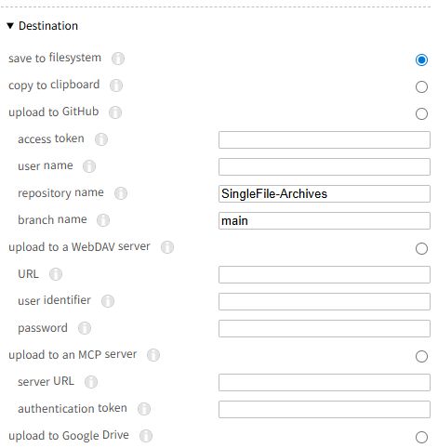Image resolution: width=438 pixels, height=448 pixels.
Task: Open help icon for WebDAV server upload
Action: pyautogui.click(x=167, y=247)
